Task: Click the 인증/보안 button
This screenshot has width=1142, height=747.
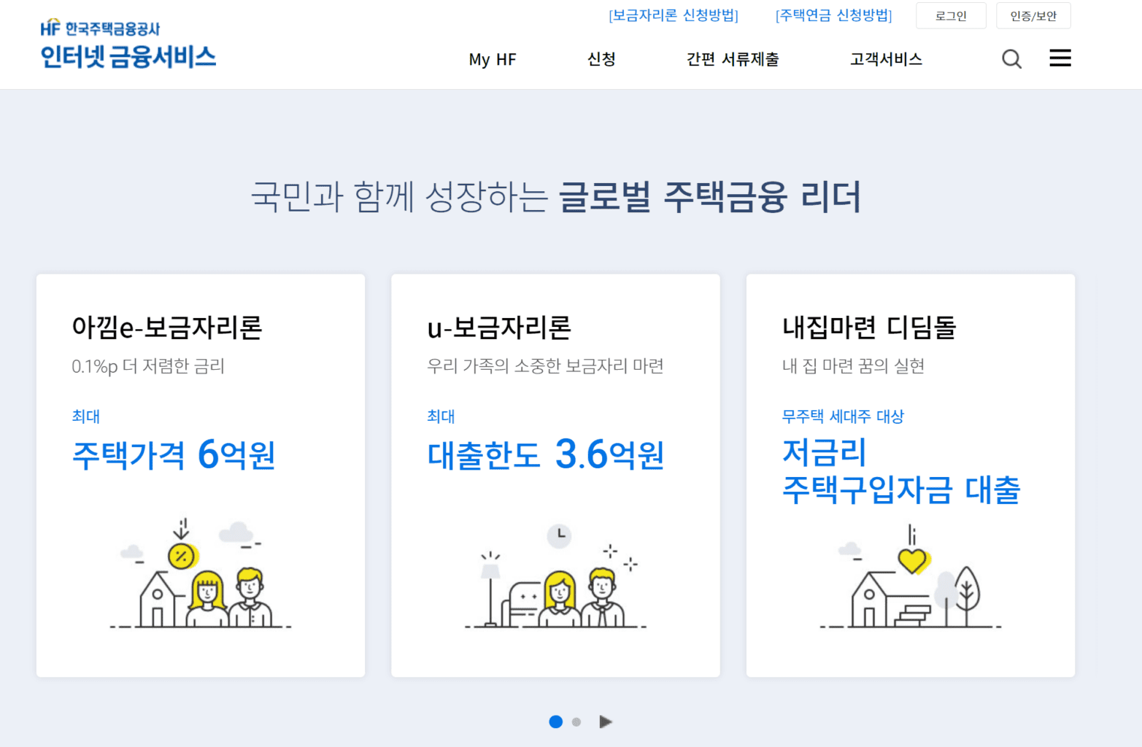Action: pyautogui.click(x=1033, y=15)
